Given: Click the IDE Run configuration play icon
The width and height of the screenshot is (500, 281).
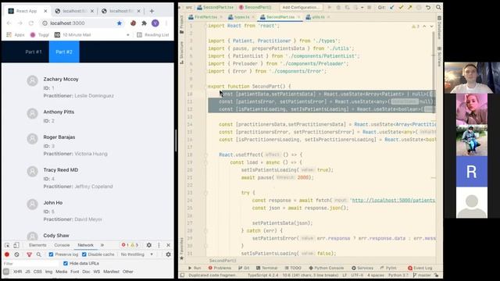Looking at the screenshot, I should (330, 7).
